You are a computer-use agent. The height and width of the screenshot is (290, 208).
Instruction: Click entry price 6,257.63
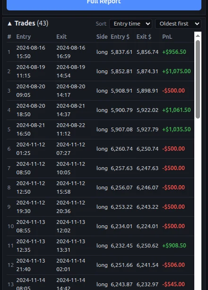point(121,168)
